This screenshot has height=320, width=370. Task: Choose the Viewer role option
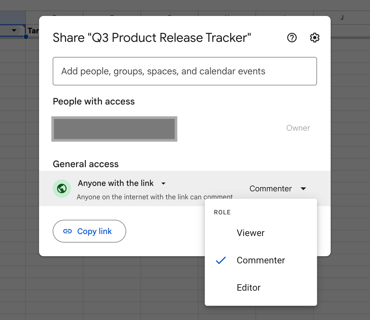251,233
